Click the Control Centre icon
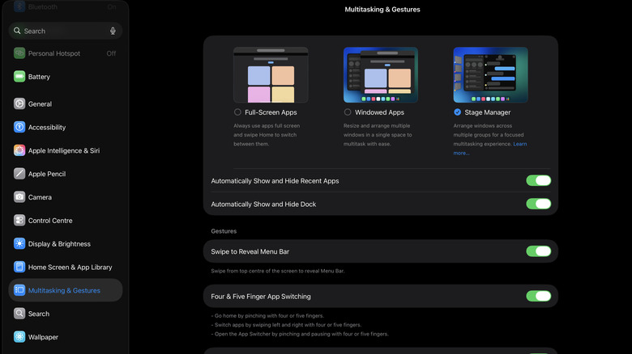This screenshot has width=632, height=354. click(x=19, y=221)
